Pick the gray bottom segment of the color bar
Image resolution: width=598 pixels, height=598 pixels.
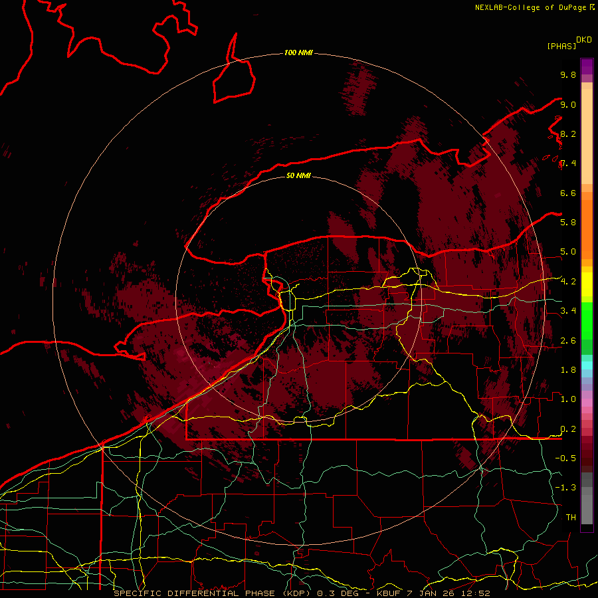click(x=587, y=509)
